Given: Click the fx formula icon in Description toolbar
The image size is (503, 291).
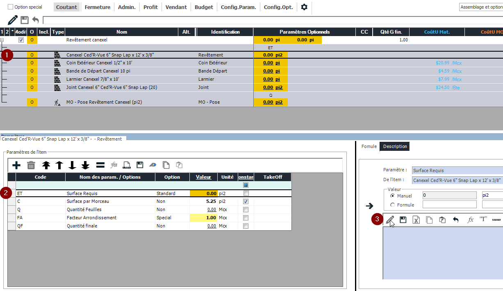Looking at the screenshot, I should [x=470, y=220].
